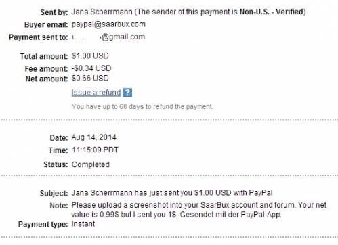Click the 60 days refund notice text
Image resolution: width=338 pixels, height=245 pixels.
(x=142, y=106)
